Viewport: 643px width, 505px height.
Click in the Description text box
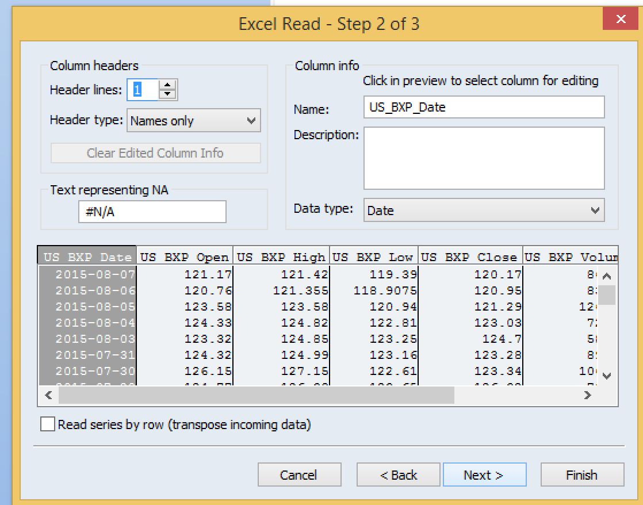[x=484, y=158]
